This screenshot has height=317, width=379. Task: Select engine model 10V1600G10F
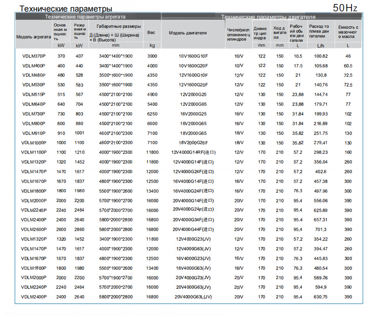[x=193, y=56]
